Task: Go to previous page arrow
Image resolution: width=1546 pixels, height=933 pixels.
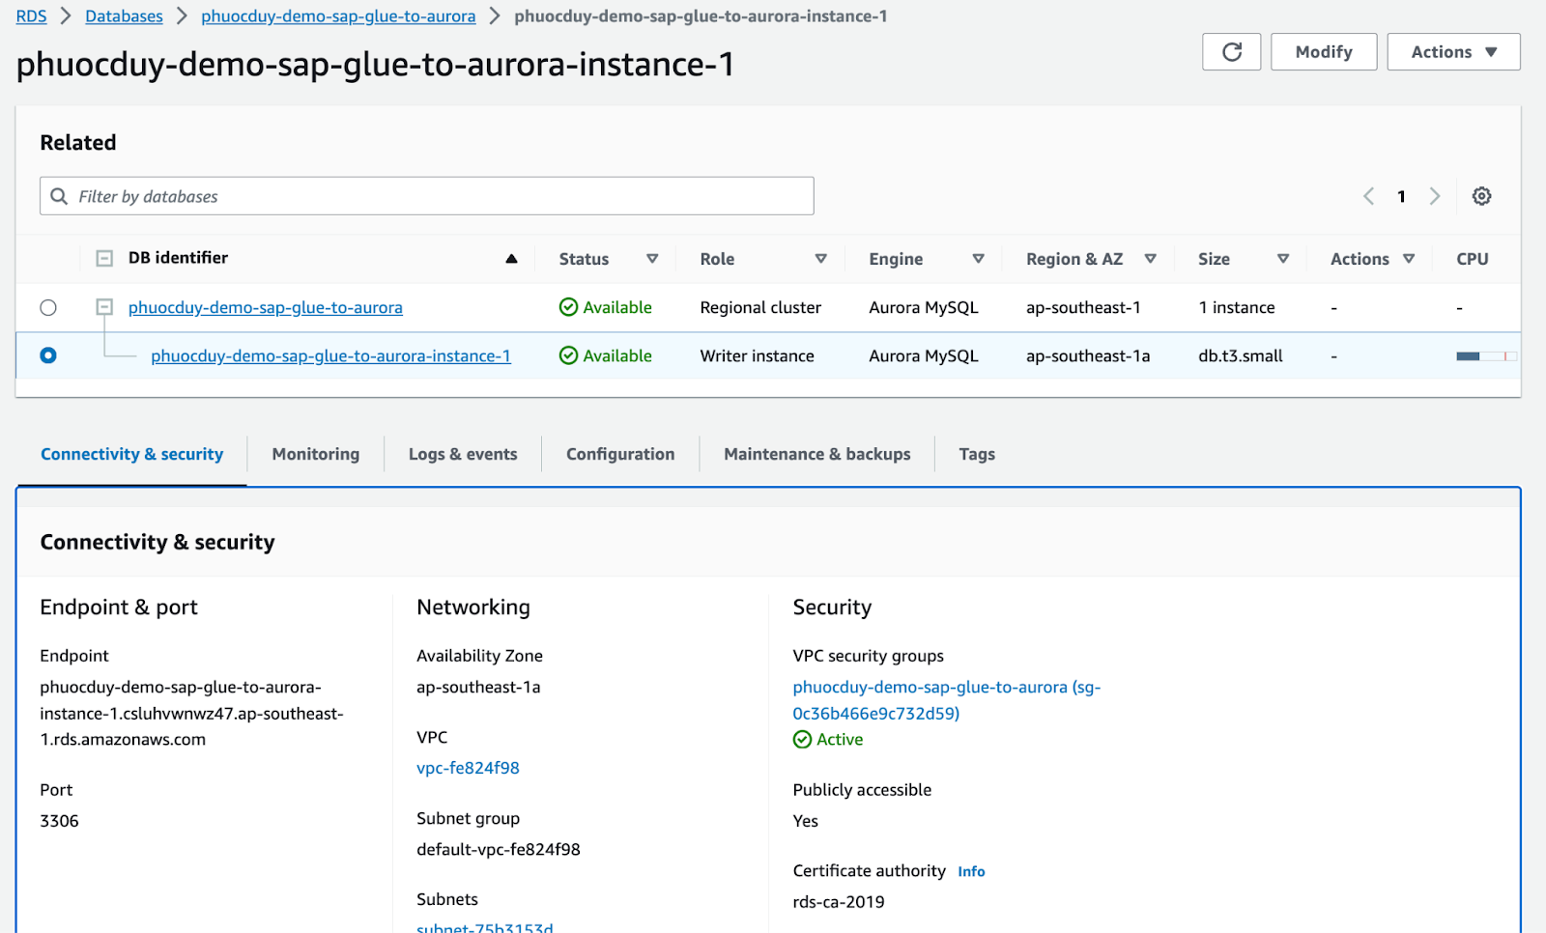Action: [x=1368, y=196]
